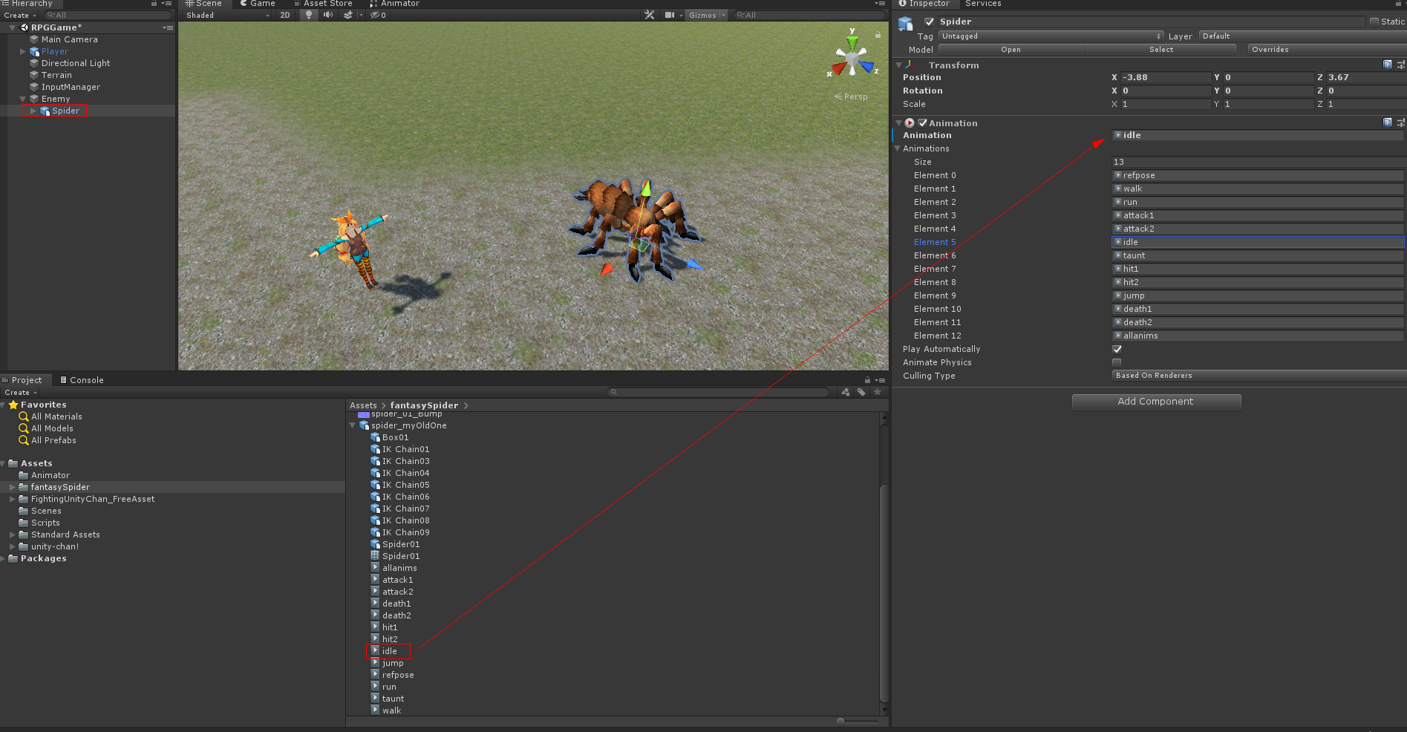1407x732 pixels.
Task: Open Animation component help icon
Action: click(1387, 122)
